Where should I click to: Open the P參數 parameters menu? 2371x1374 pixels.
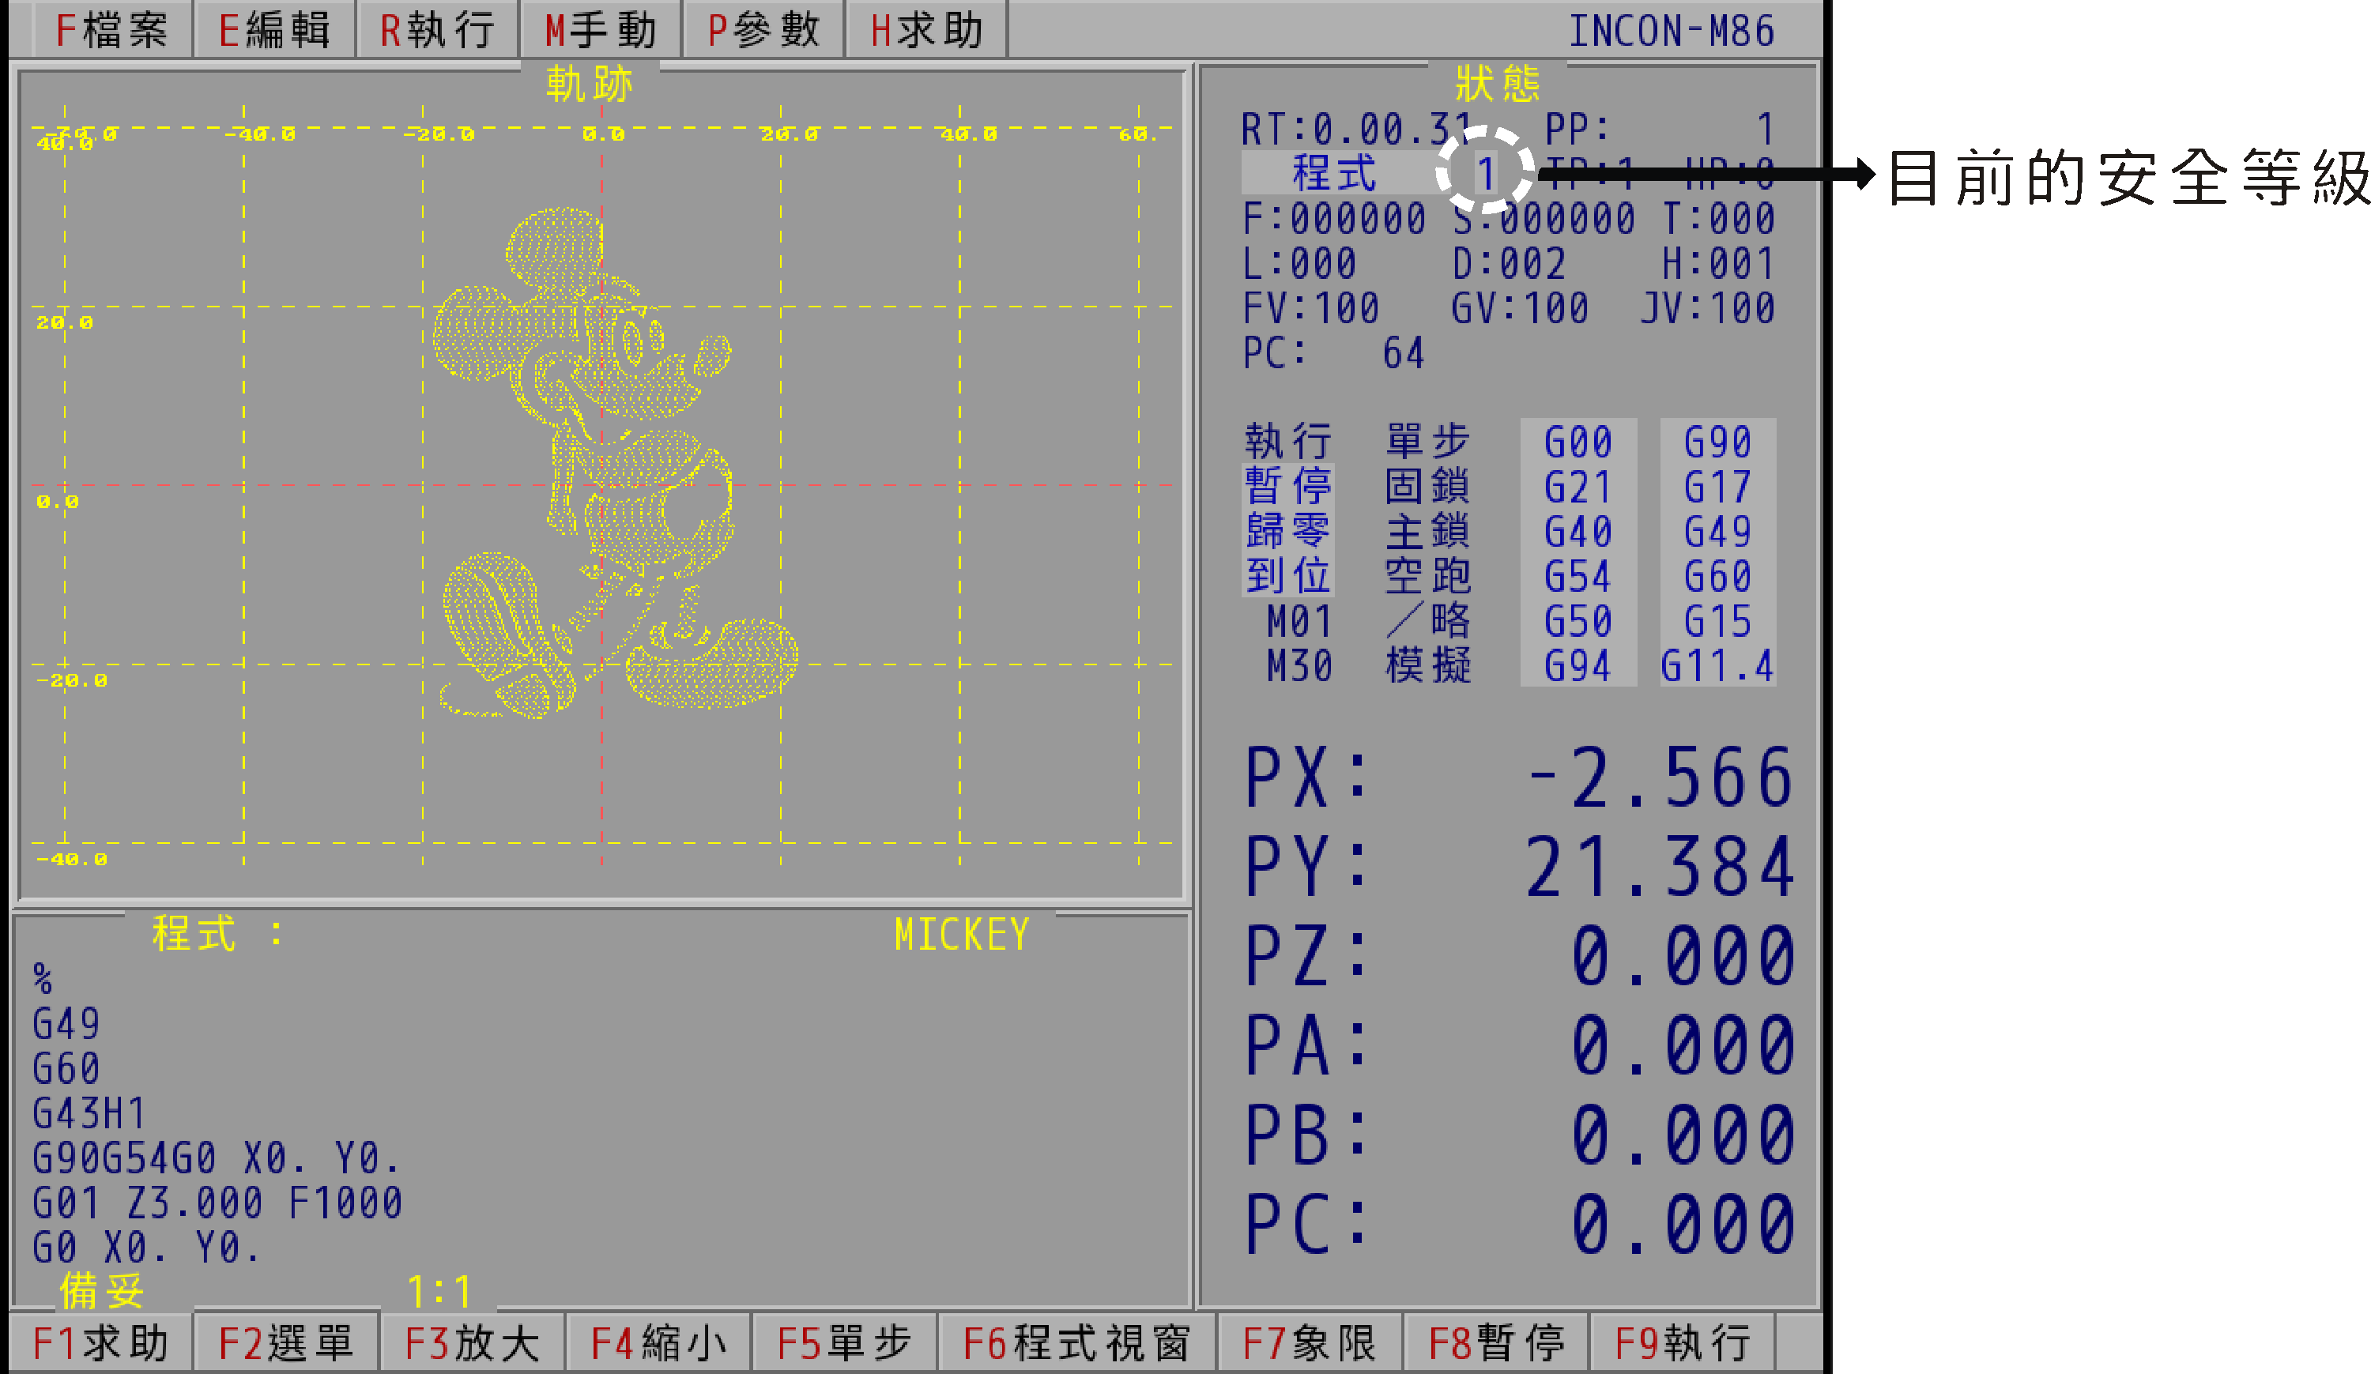(x=764, y=30)
